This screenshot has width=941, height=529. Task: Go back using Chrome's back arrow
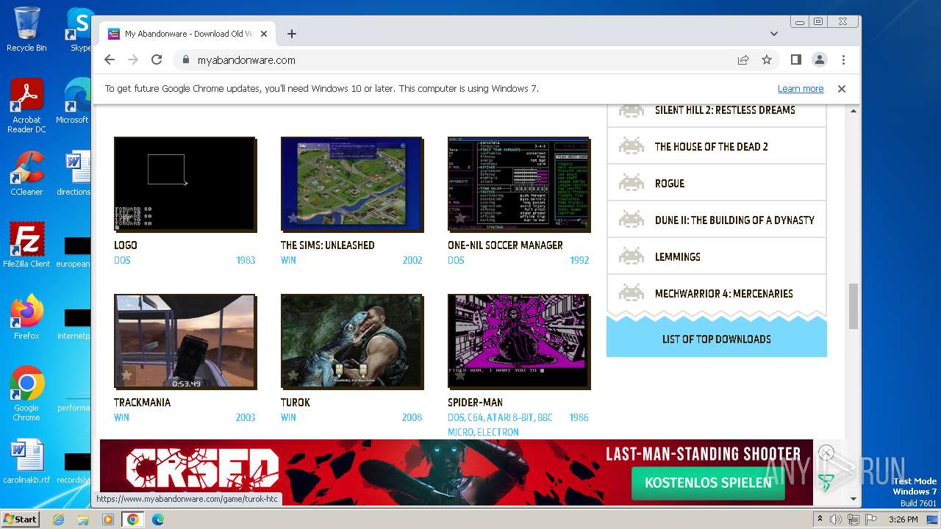pos(110,60)
